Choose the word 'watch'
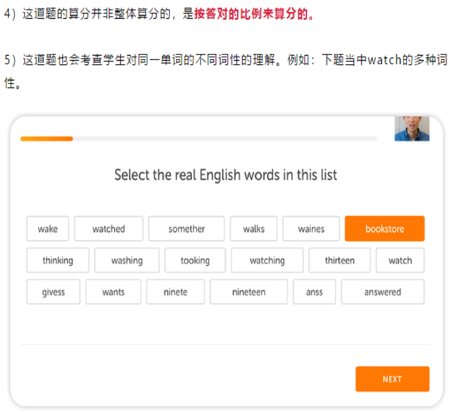Screen dimensions: 450x413 (x=400, y=260)
